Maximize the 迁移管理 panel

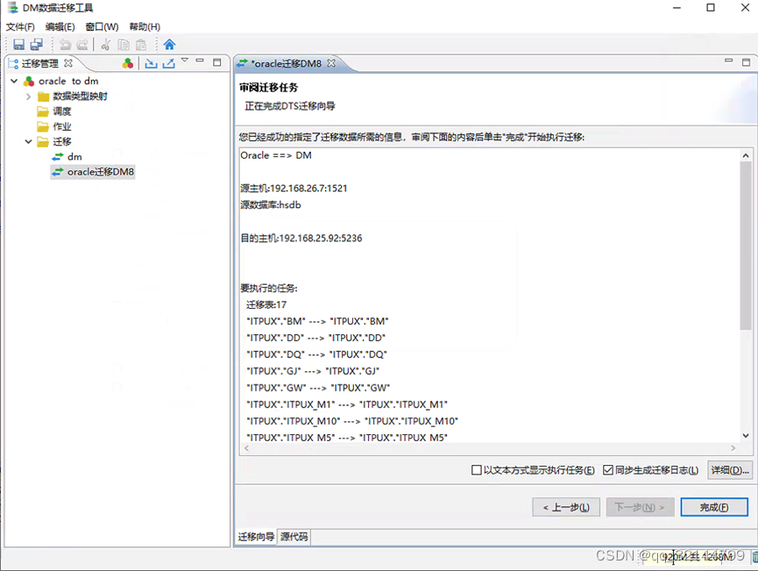[217, 62]
